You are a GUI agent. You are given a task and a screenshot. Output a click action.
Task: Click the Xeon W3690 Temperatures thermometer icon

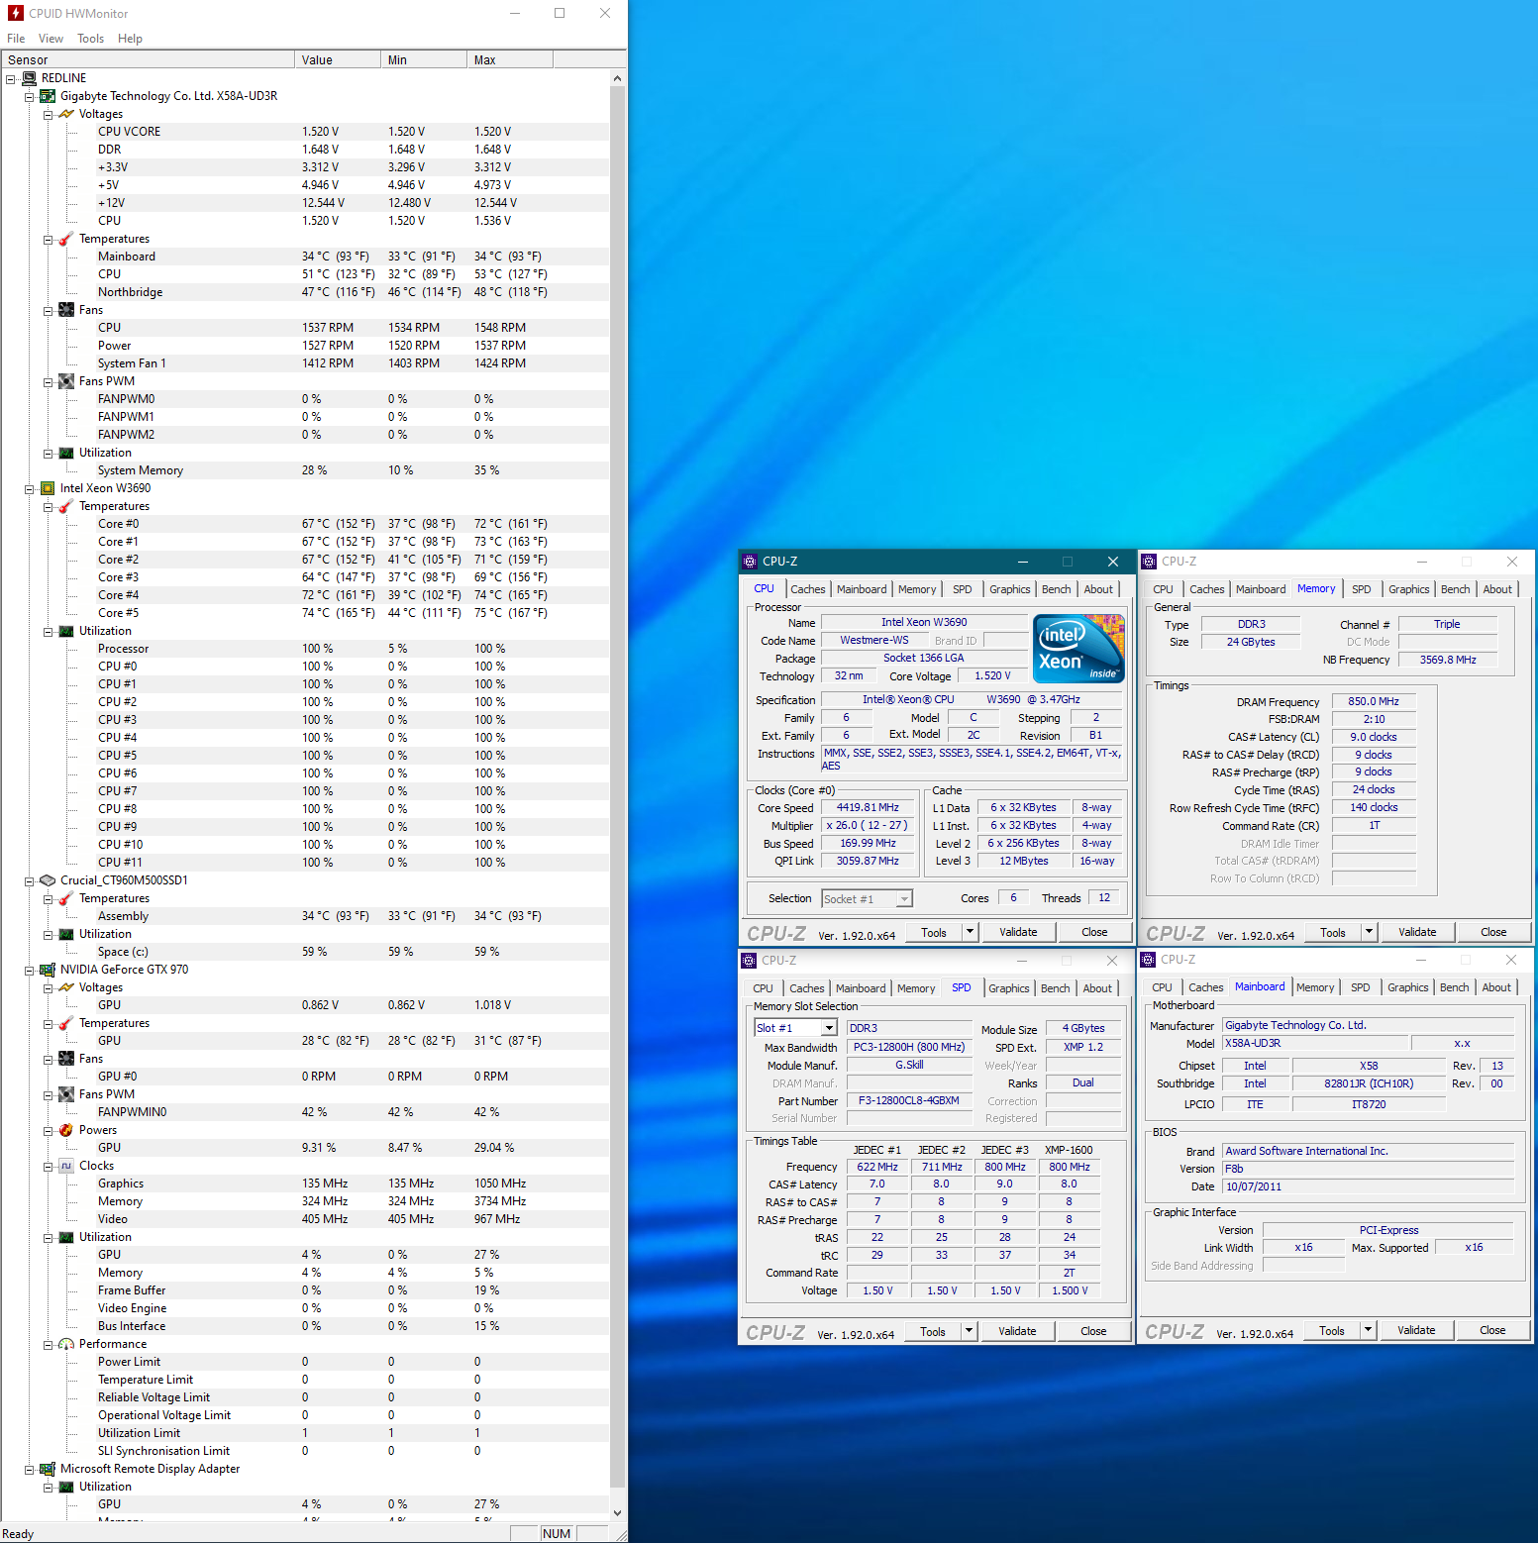[66, 506]
